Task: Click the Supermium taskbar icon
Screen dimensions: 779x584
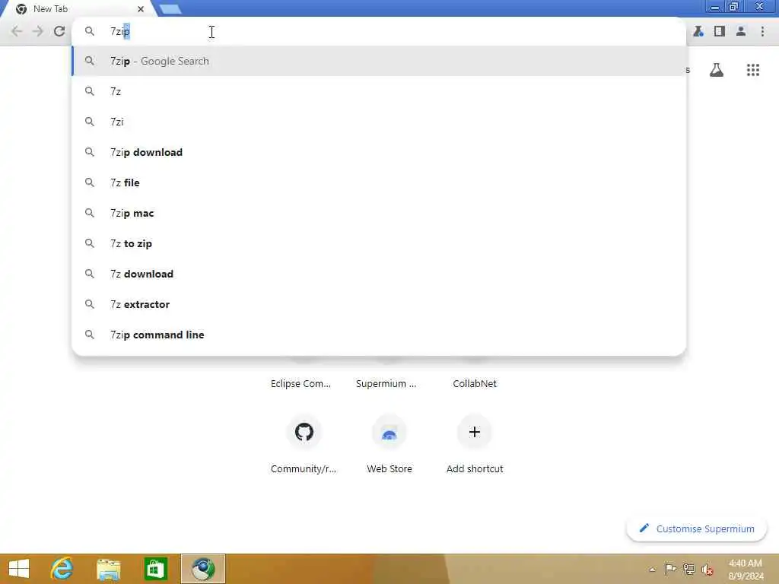Action: 203,569
